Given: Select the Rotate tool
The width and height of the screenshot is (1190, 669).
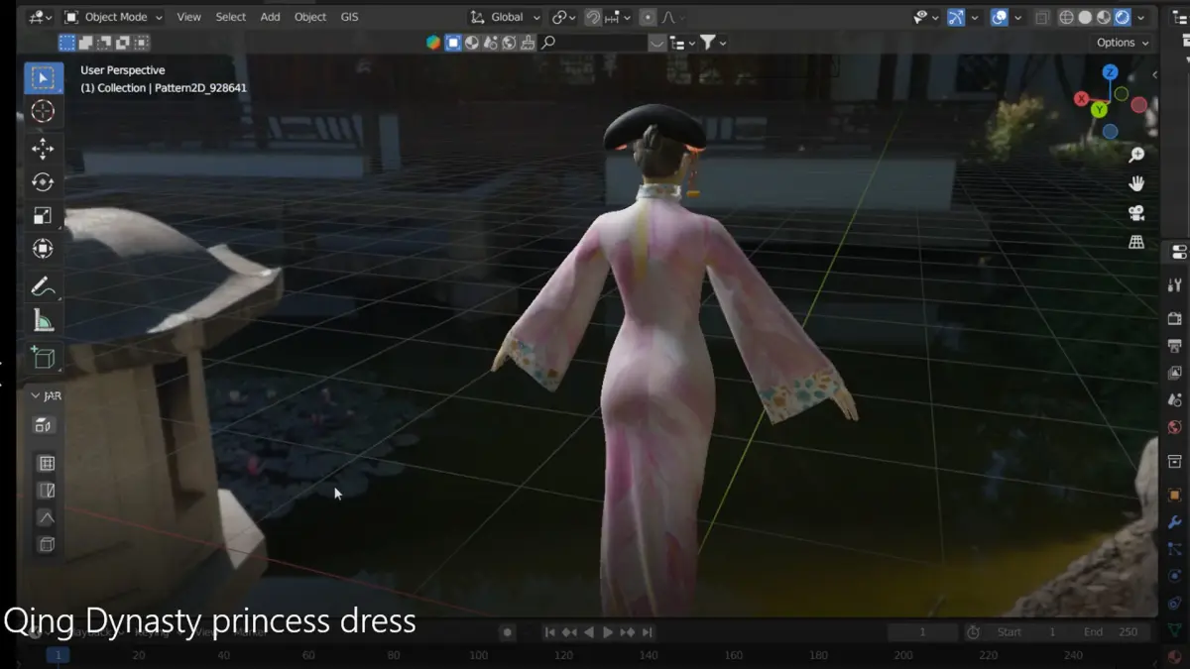Looking at the screenshot, I should (x=44, y=182).
